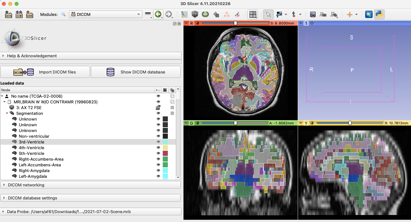Click the red slice view pin icon

186,23
